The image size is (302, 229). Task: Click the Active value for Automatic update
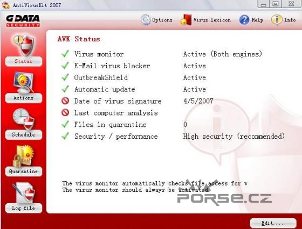coord(195,89)
